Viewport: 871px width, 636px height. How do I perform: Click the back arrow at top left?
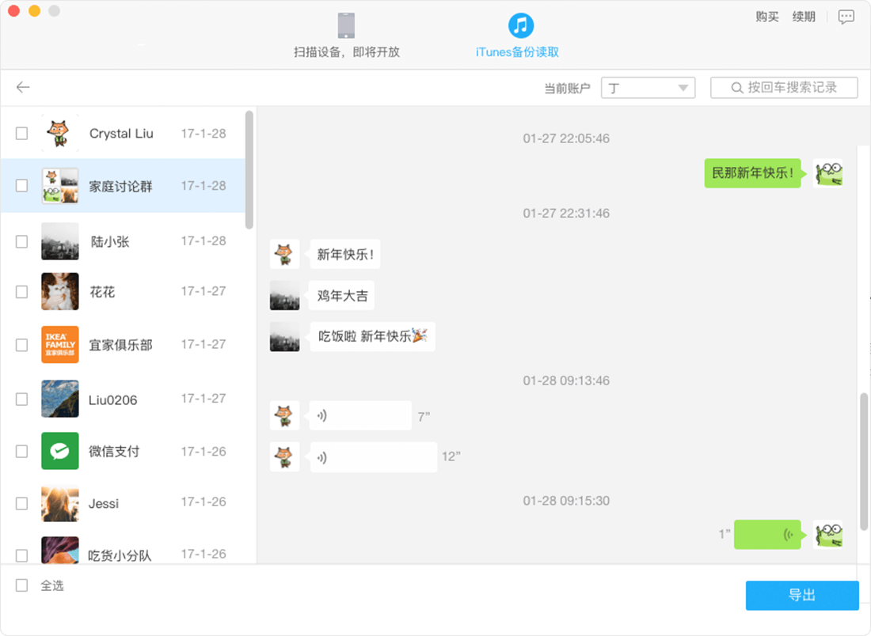22,87
